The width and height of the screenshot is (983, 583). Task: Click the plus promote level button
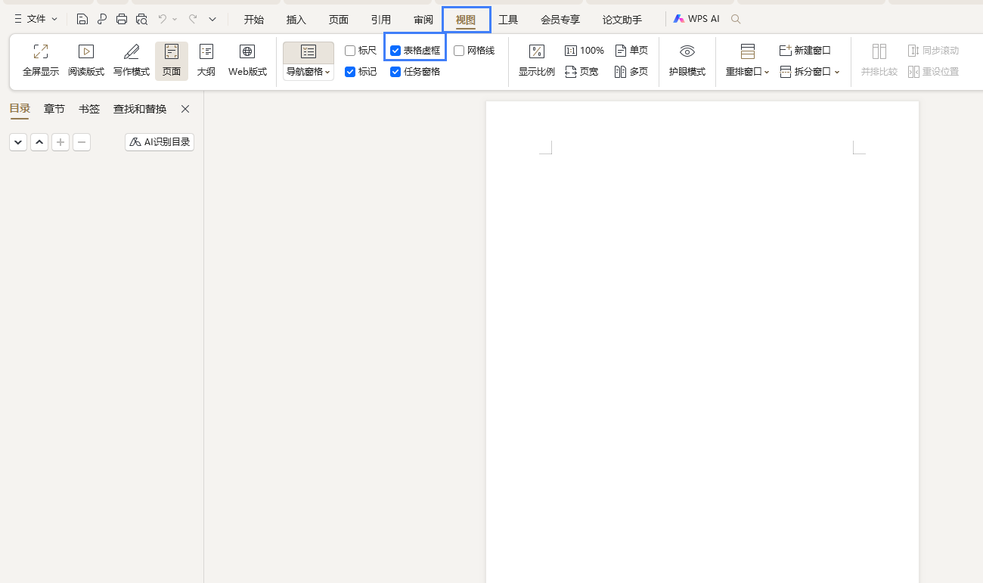click(x=60, y=142)
